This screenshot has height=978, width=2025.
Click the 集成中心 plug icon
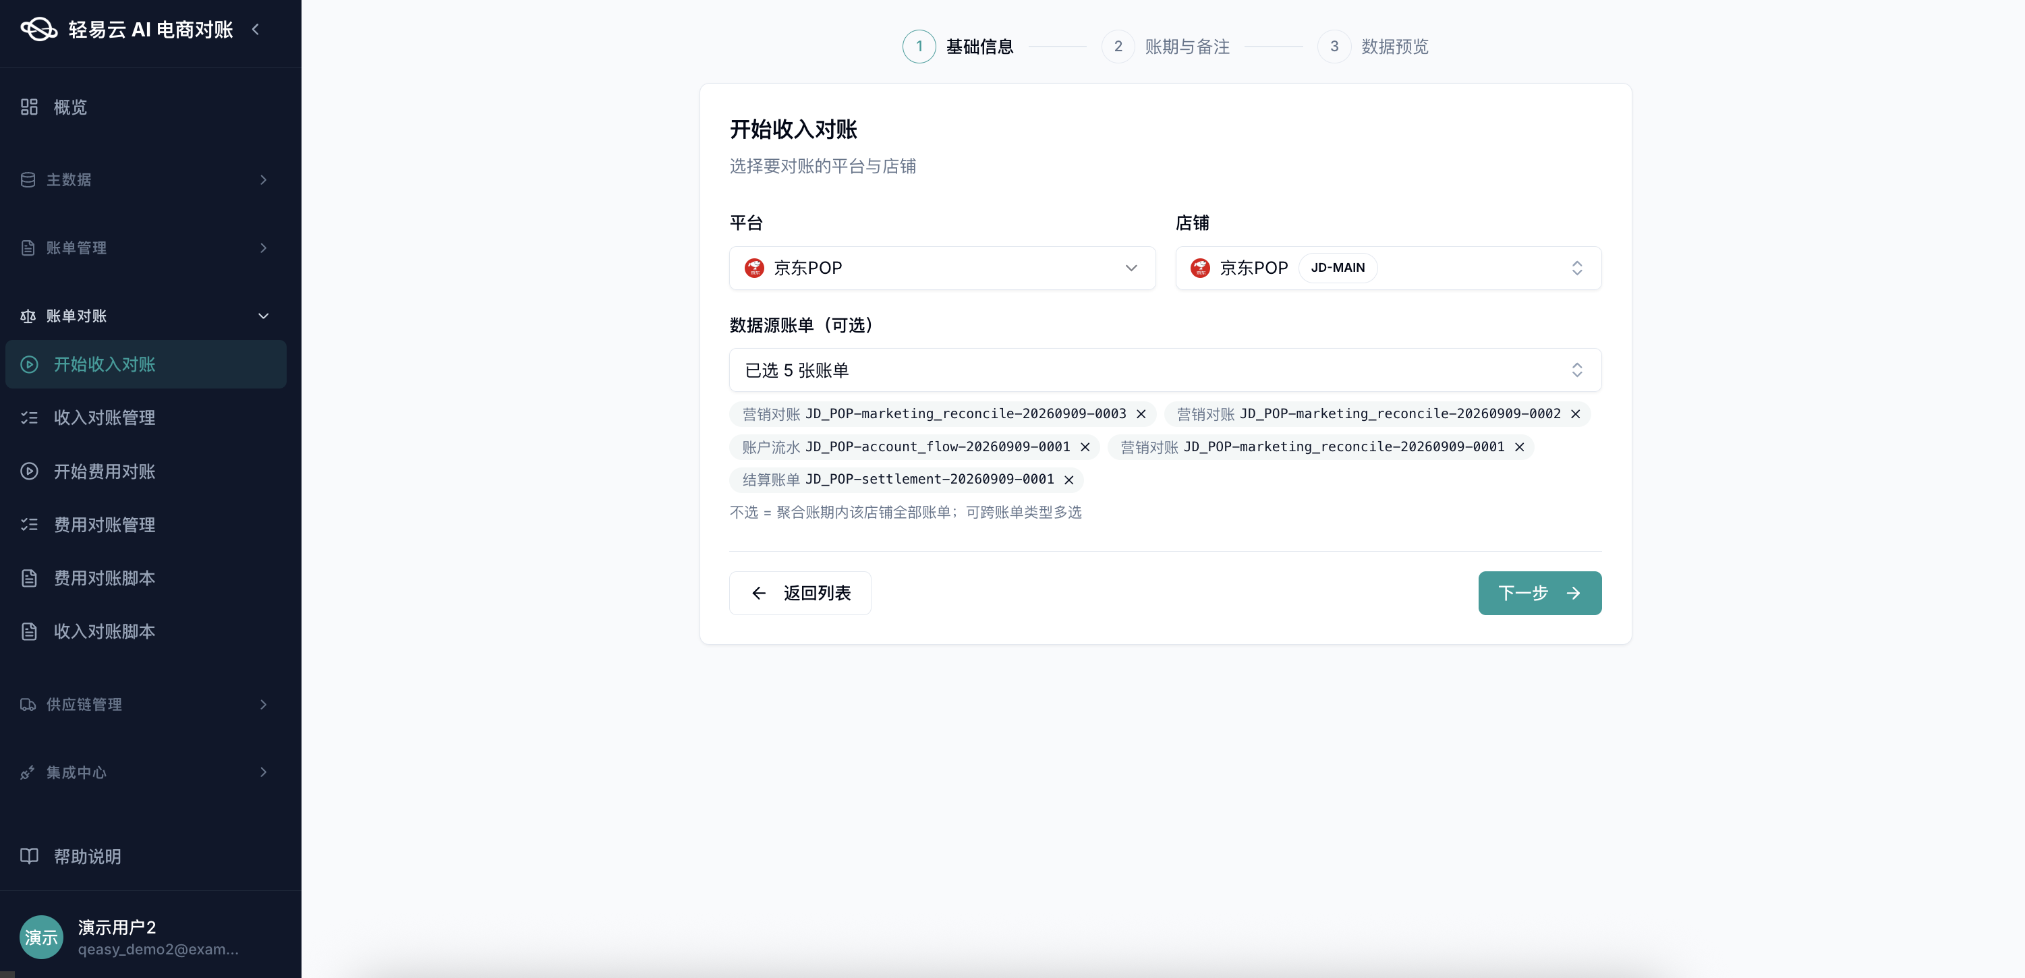coord(28,772)
